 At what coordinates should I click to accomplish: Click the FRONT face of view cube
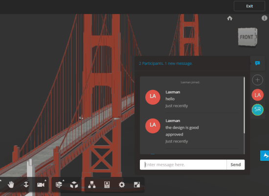(x=247, y=37)
